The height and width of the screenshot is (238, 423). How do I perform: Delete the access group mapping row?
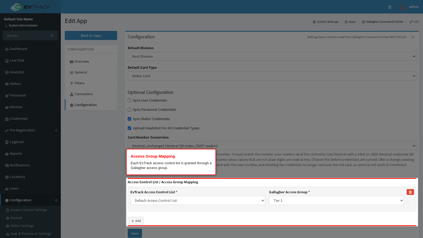coord(410,192)
